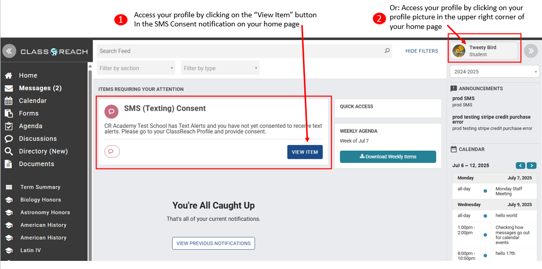
Task: Open the 2024-2025 school year dropdown
Action: (495, 72)
